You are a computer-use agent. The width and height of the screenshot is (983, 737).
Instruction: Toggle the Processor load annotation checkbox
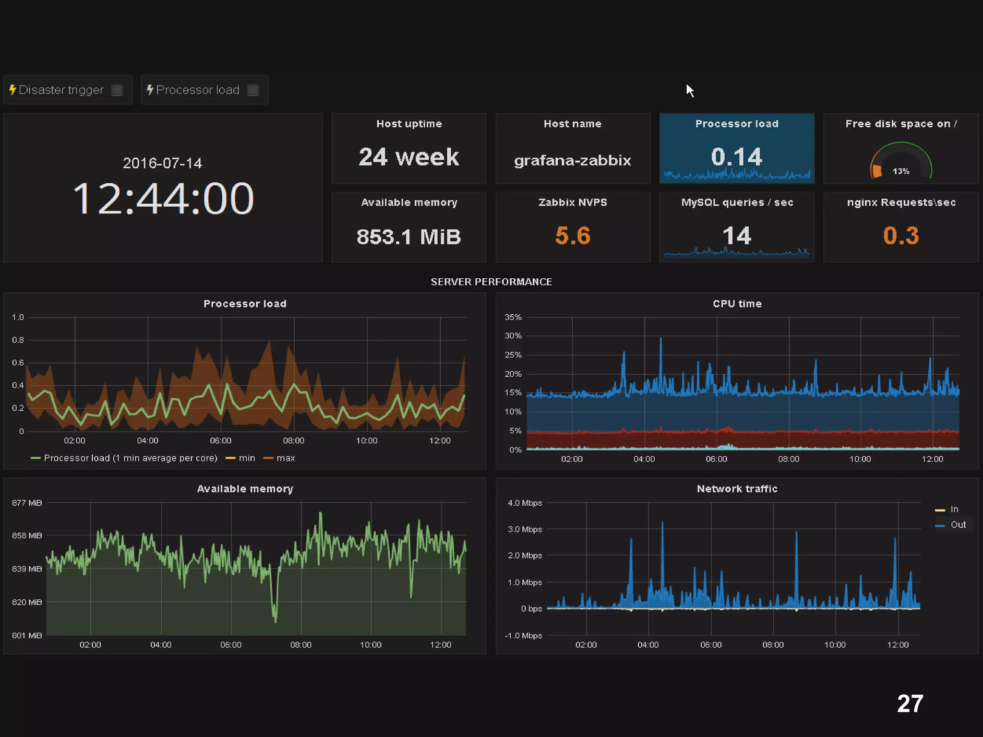click(x=253, y=90)
